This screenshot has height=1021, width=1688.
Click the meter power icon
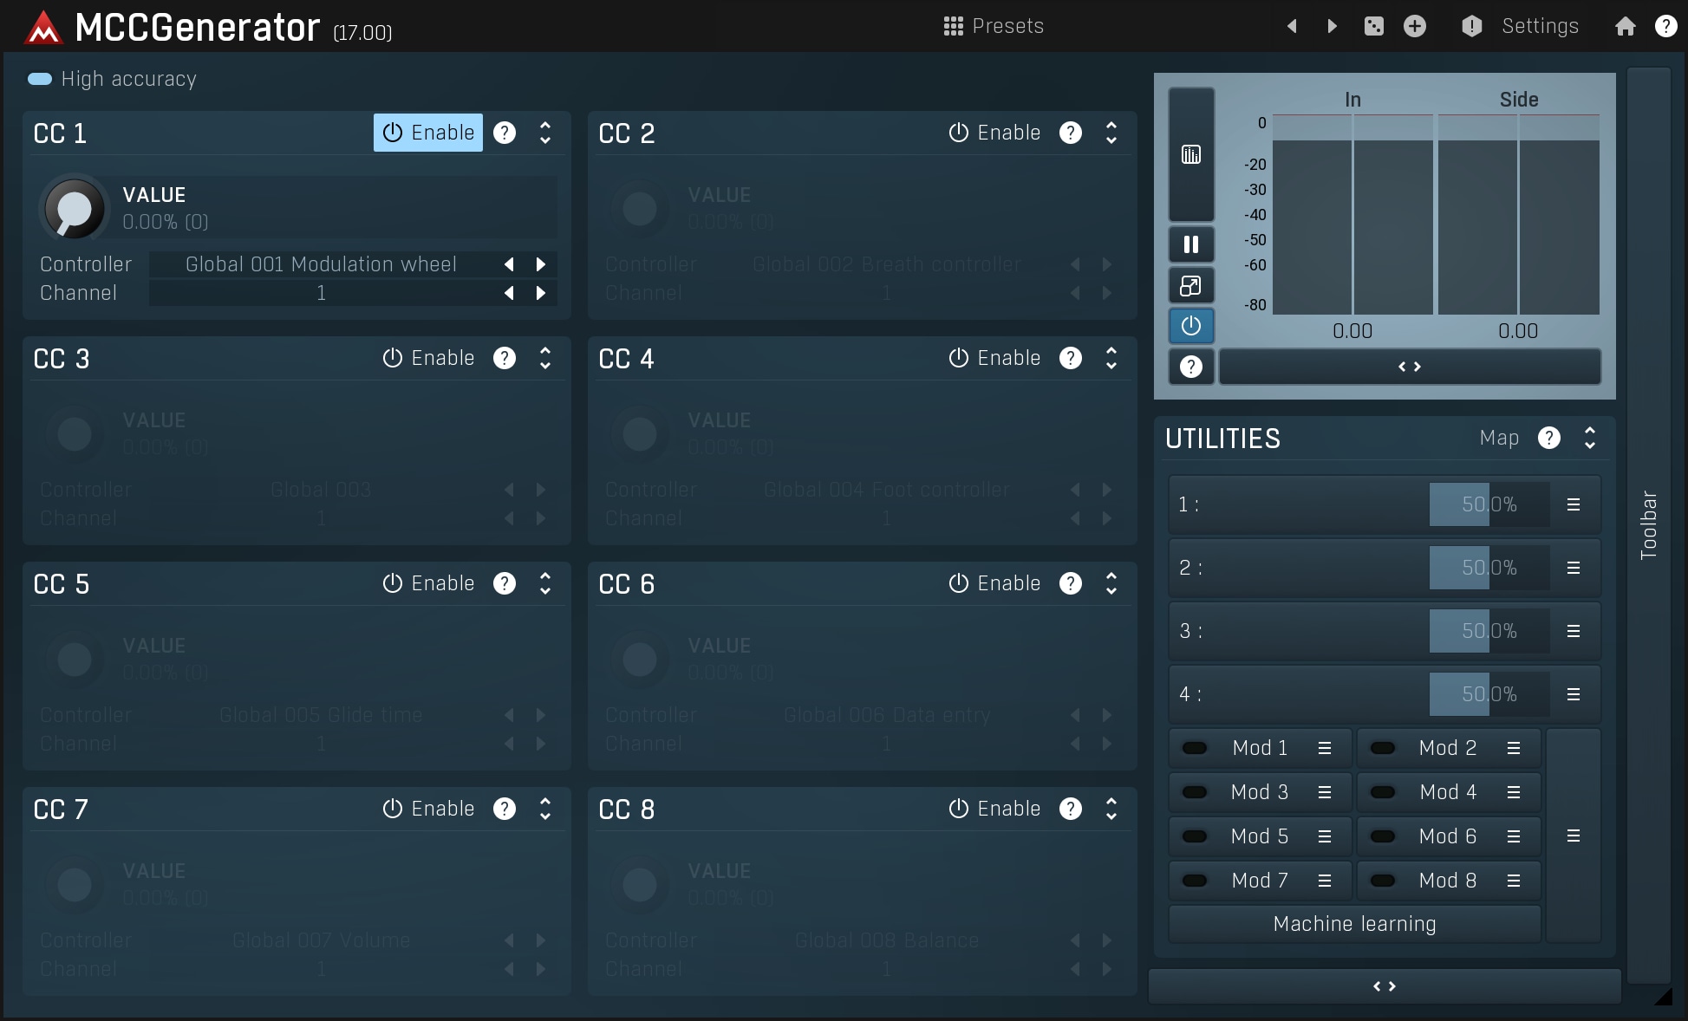(x=1191, y=326)
